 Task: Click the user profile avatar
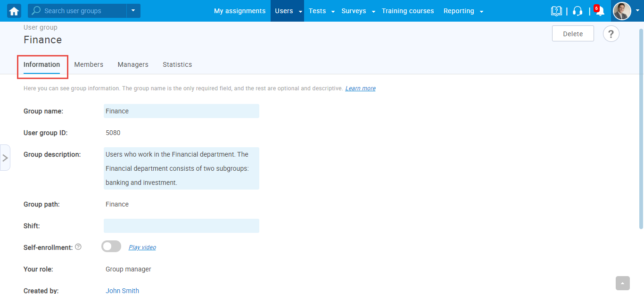(x=622, y=11)
